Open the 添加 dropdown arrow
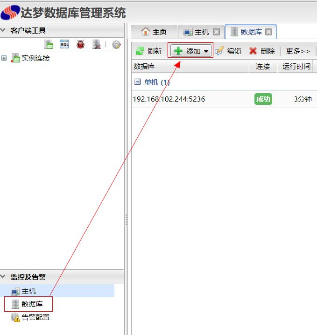Image resolution: width=317 pixels, height=335 pixels. [x=206, y=51]
